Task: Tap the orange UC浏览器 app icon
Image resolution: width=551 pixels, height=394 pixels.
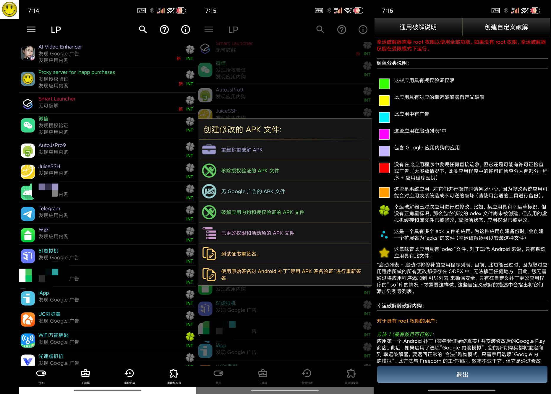Action: (28, 319)
